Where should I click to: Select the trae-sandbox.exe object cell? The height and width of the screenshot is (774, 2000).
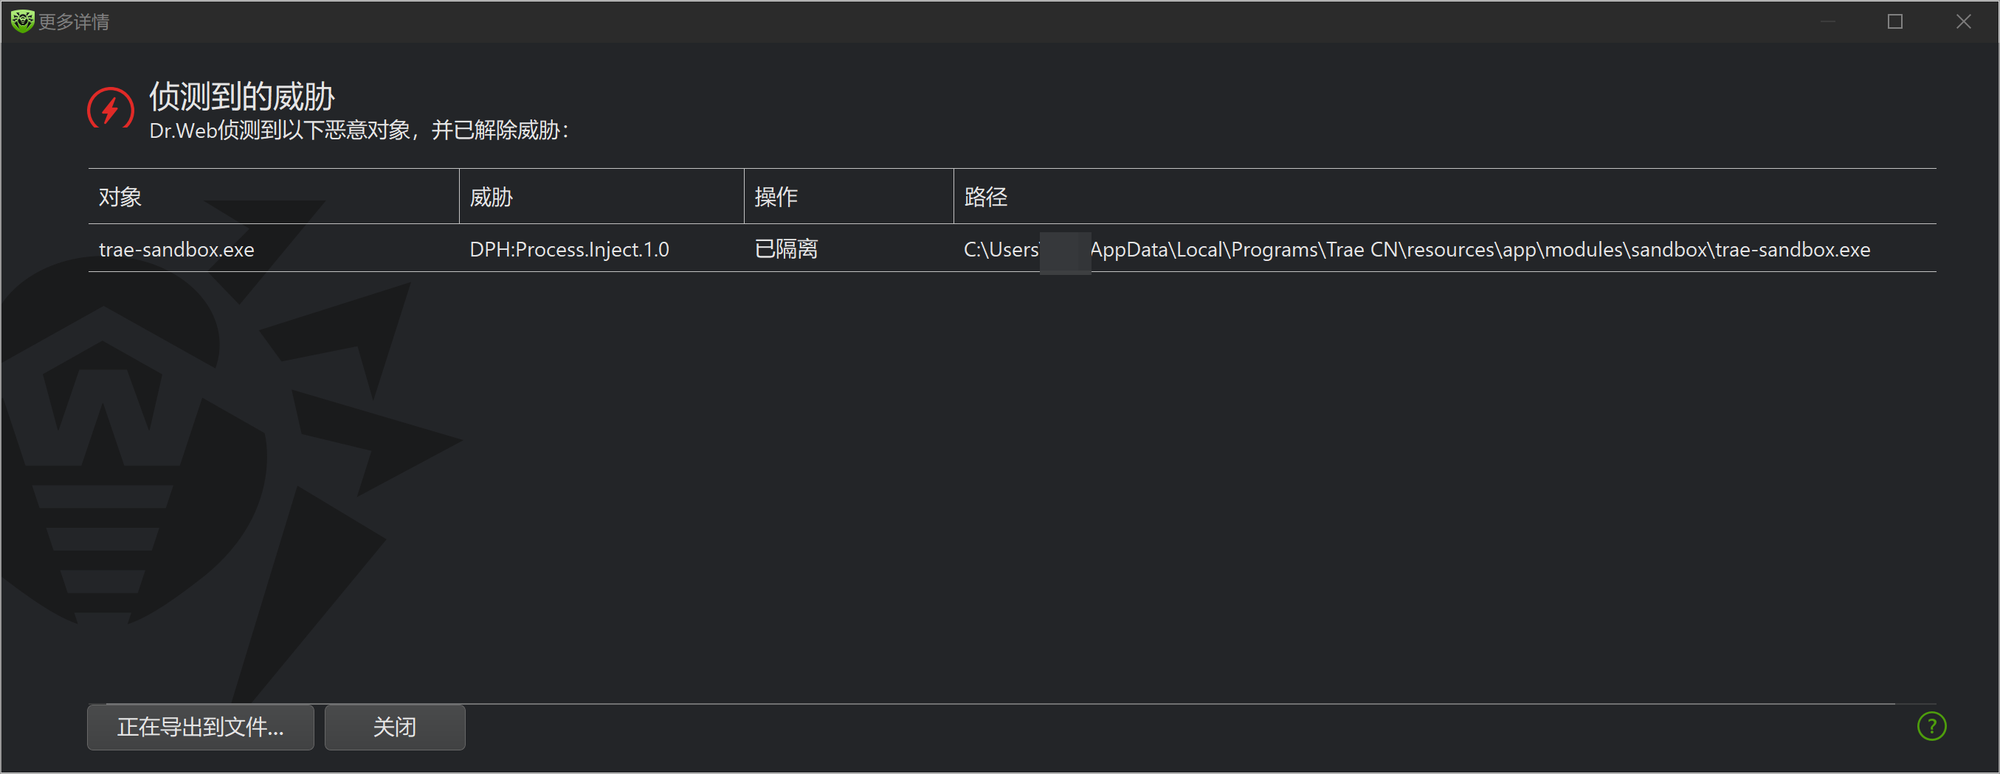click(x=177, y=250)
